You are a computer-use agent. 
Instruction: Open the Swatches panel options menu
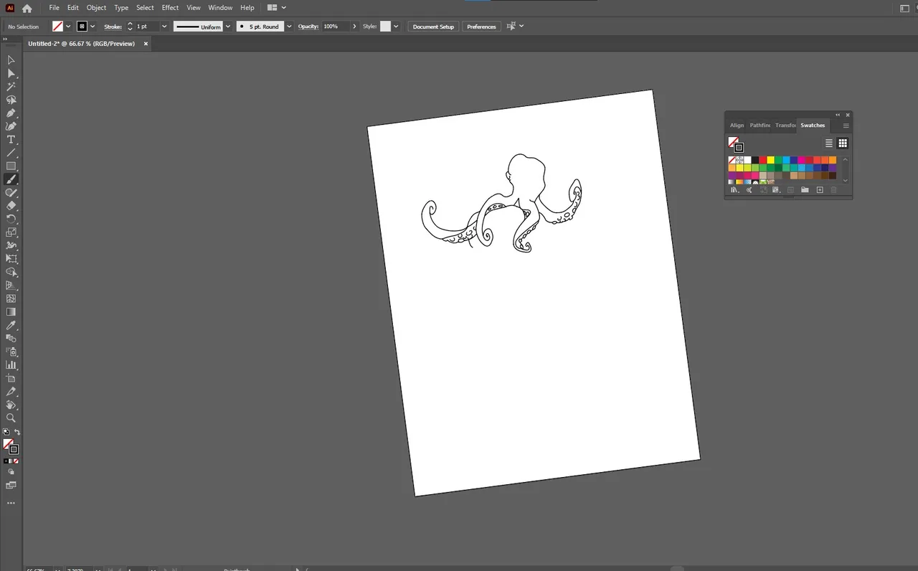click(x=846, y=126)
